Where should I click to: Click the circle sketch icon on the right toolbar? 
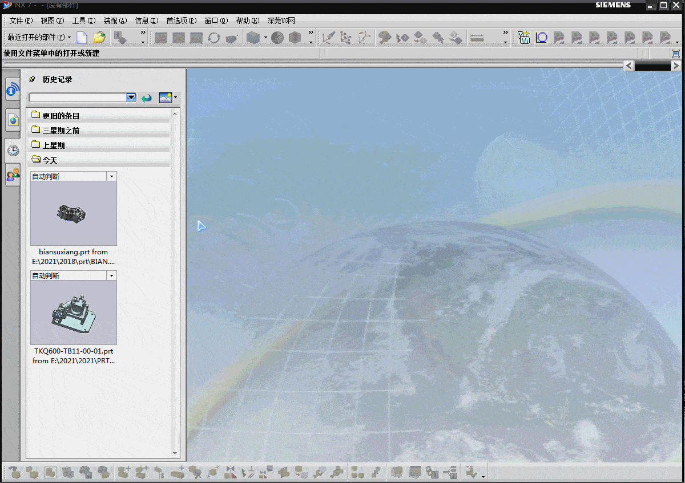(541, 38)
